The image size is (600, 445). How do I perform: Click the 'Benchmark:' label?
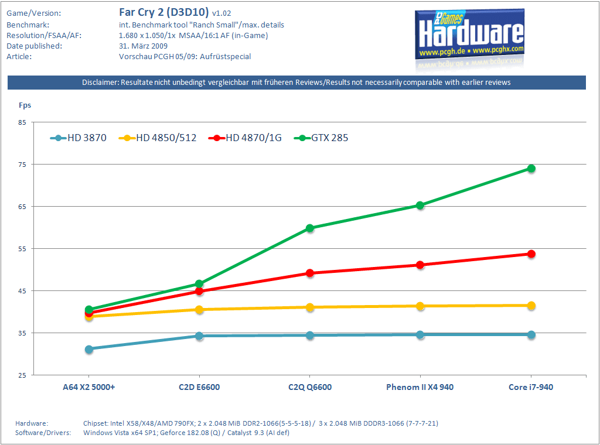(28, 25)
